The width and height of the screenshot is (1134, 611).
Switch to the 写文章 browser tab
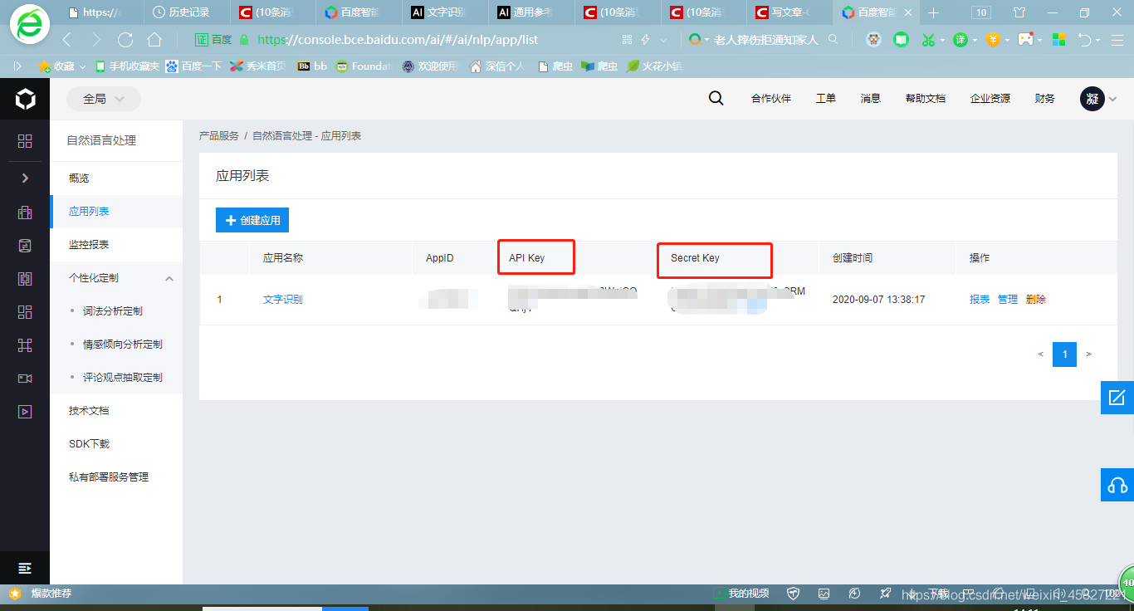(x=790, y=12)
